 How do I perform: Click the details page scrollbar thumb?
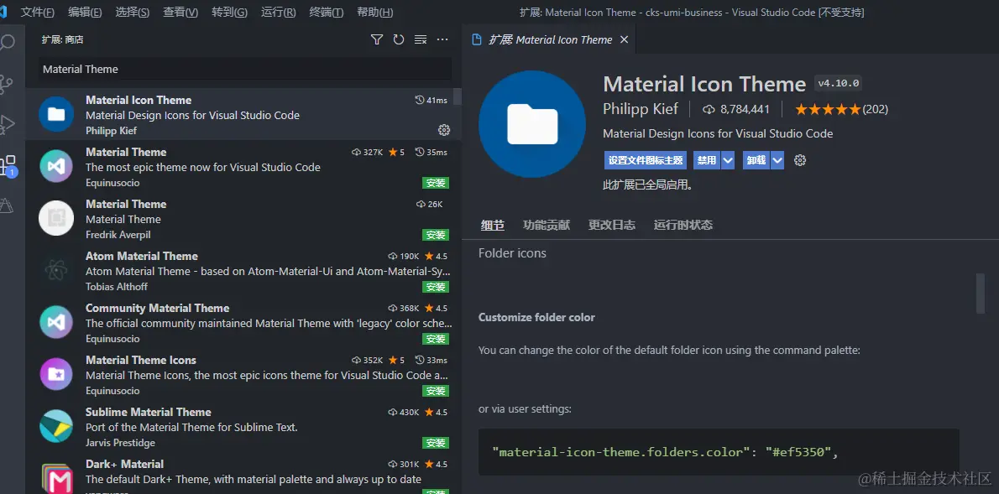981,294
